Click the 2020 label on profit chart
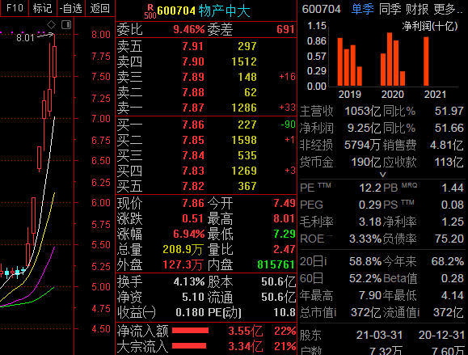 pyautogui.click(x=393, y=95)
